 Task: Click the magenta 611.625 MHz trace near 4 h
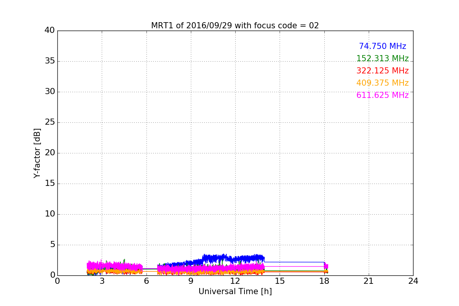[117, 265]
